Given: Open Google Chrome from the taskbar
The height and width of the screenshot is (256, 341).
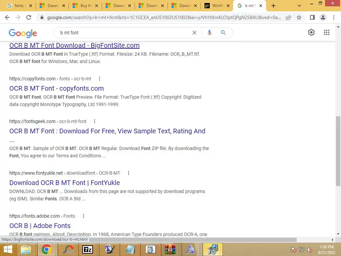Looking at the screenshot, I should click(46, 249).
